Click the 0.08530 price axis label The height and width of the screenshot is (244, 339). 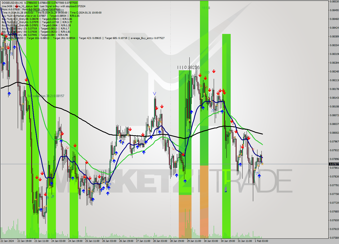tap(334, 2)
